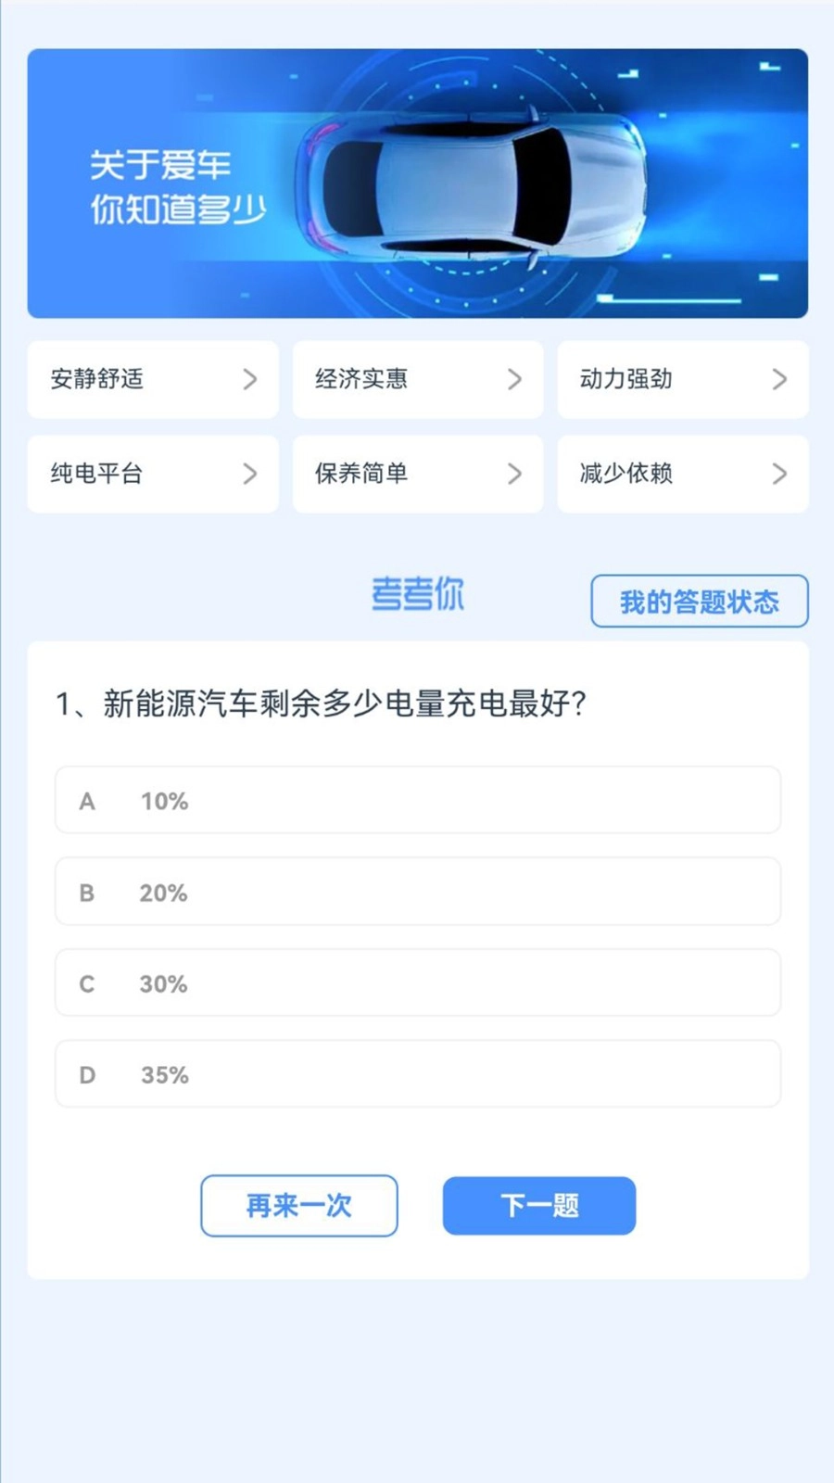This screenshot has height=1483, width=834.
Task: Select answer option B 20%
Action: pos(417,892)
